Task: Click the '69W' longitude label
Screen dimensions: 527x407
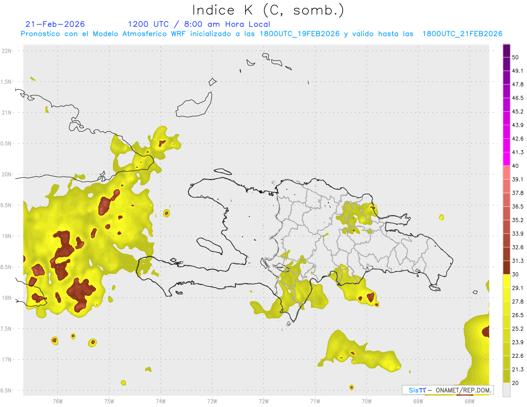Action: pos(418,401)
